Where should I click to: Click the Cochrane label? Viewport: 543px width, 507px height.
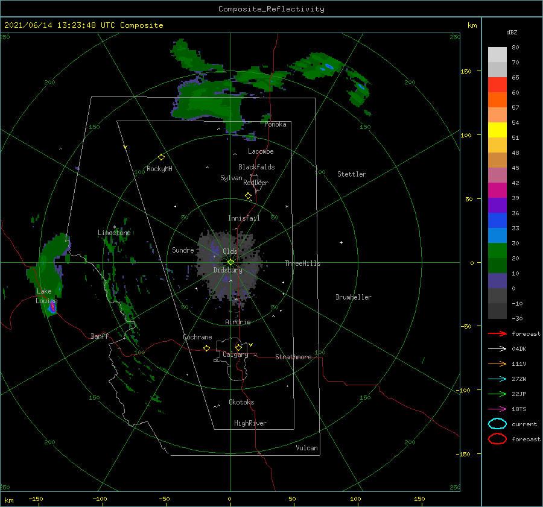pos(197,337)
